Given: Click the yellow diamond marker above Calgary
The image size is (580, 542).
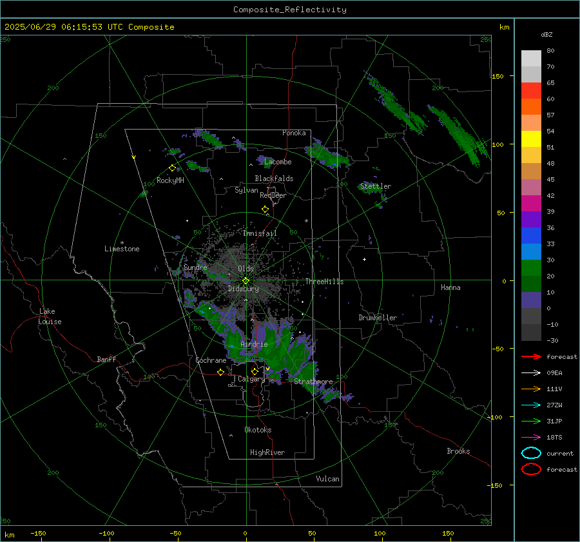Looking at the screenshot, I should tap(255, 371).
